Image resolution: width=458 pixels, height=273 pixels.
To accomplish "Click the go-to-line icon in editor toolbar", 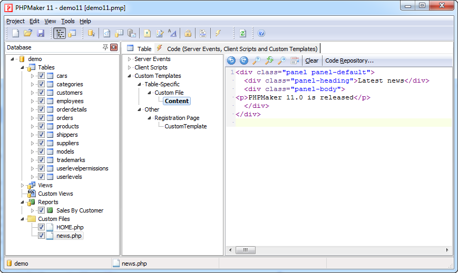I will 295,60.
